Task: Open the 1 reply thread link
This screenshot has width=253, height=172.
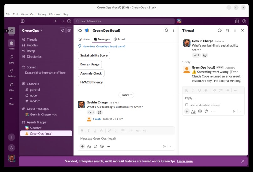Action: click(97, 119)
